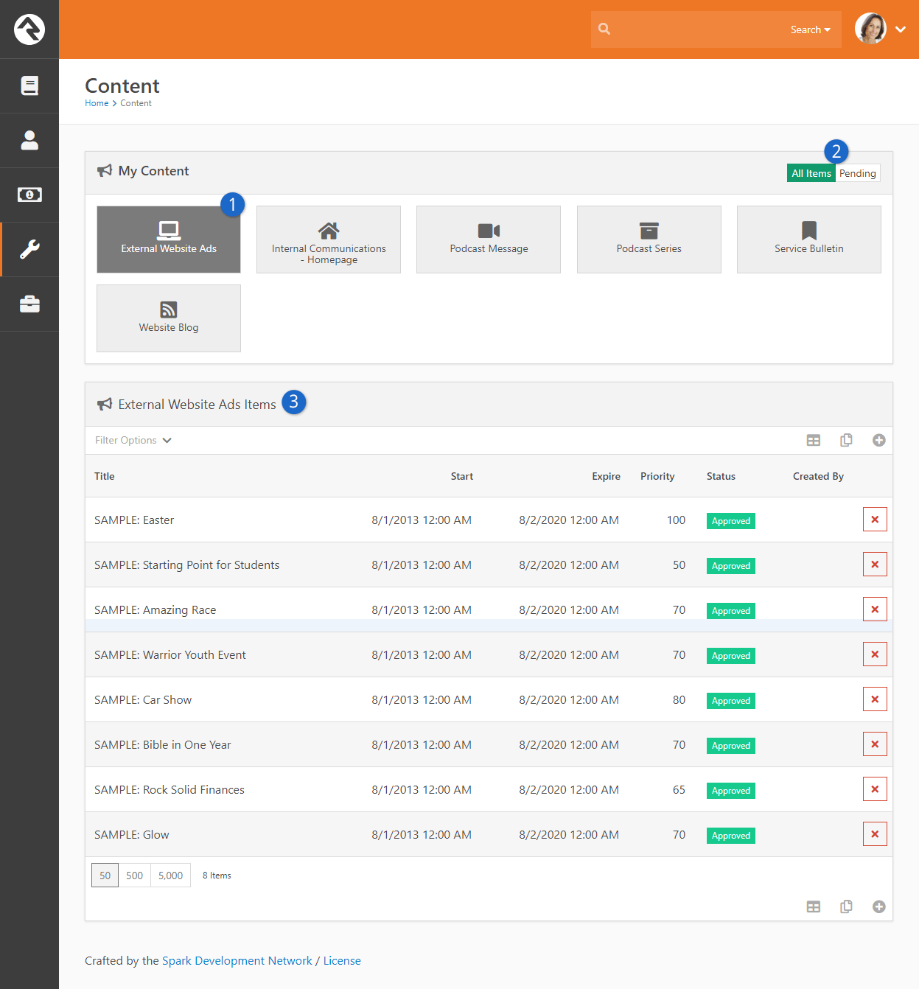Open grid properties icon above the items list

tap(814, 440)
